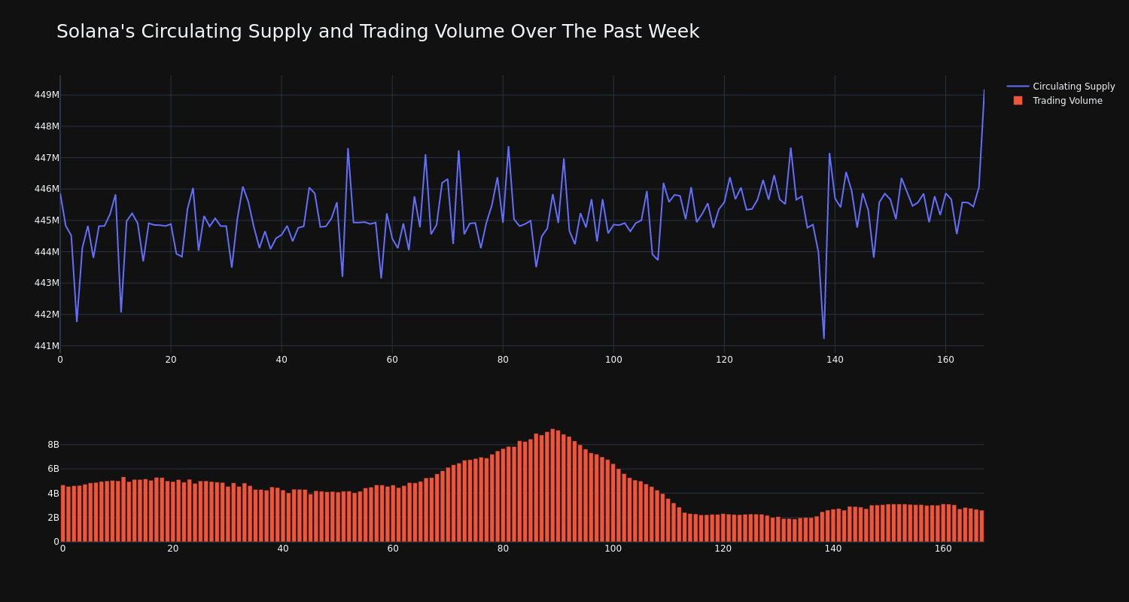Click the 6B volume axis label
The image size is (1129, 602).
click(53, 469)
